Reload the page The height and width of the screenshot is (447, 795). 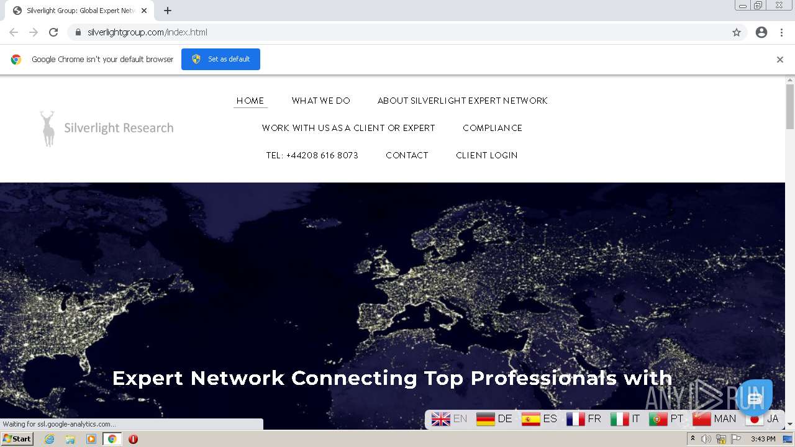pos(53,32)
